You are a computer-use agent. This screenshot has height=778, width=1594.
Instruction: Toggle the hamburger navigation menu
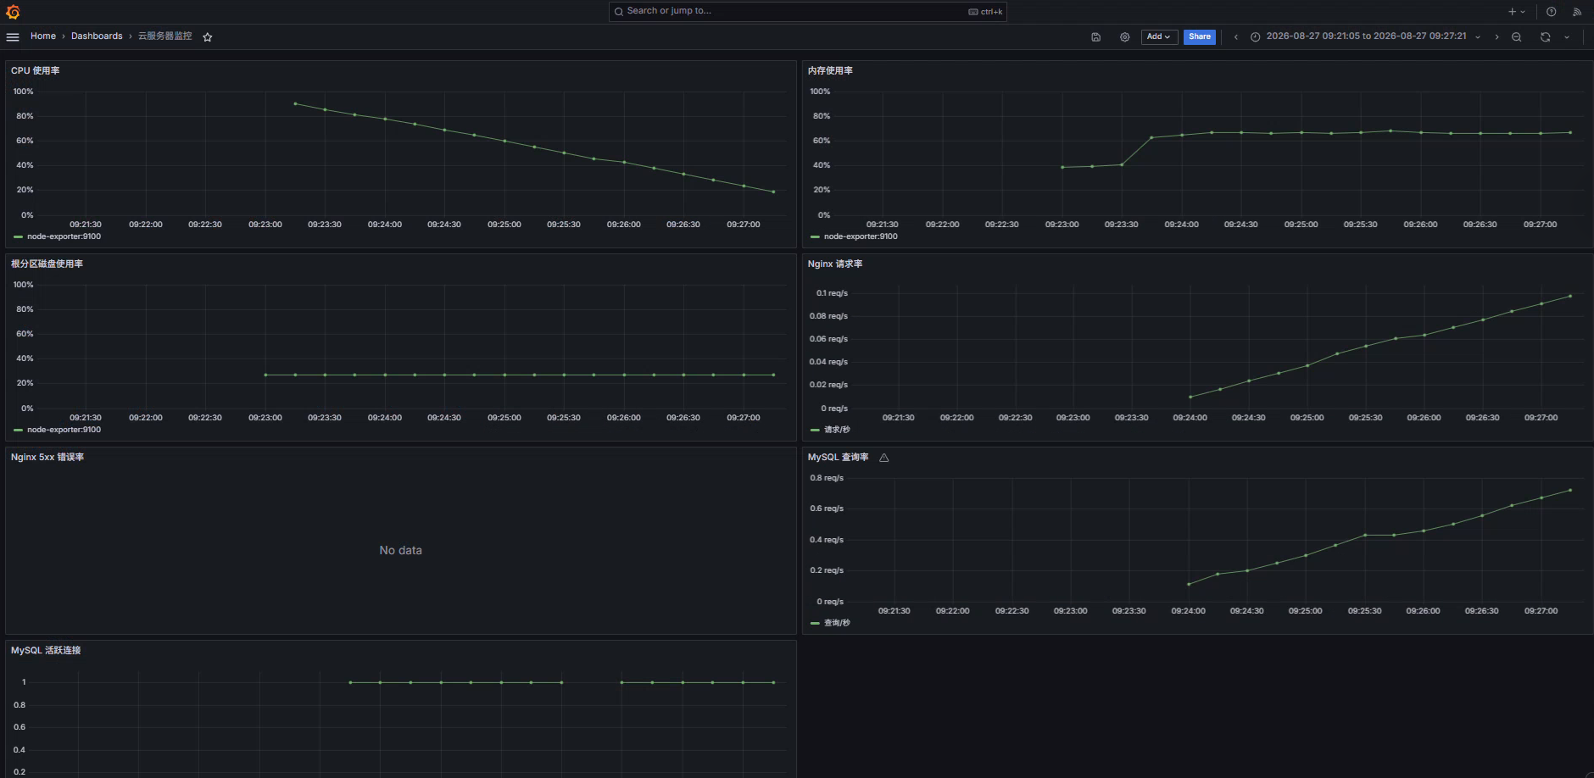[13, 37]
